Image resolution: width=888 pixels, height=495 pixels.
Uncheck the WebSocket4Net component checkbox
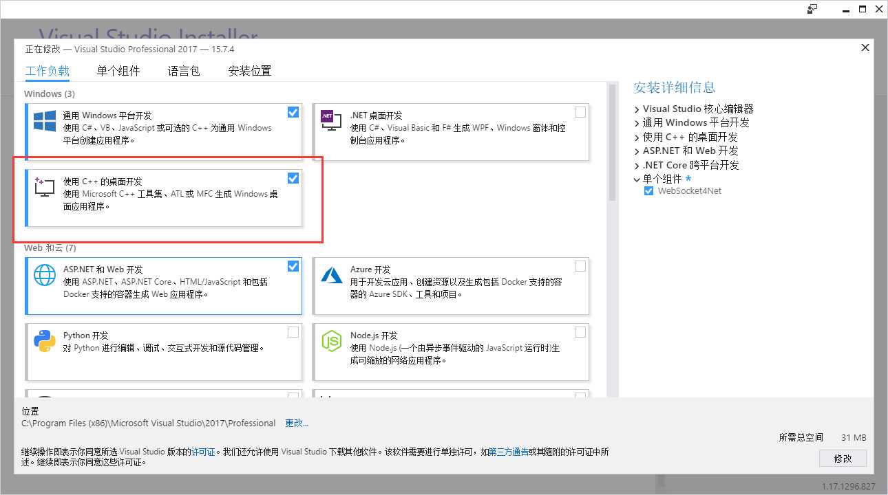point(648,191)
